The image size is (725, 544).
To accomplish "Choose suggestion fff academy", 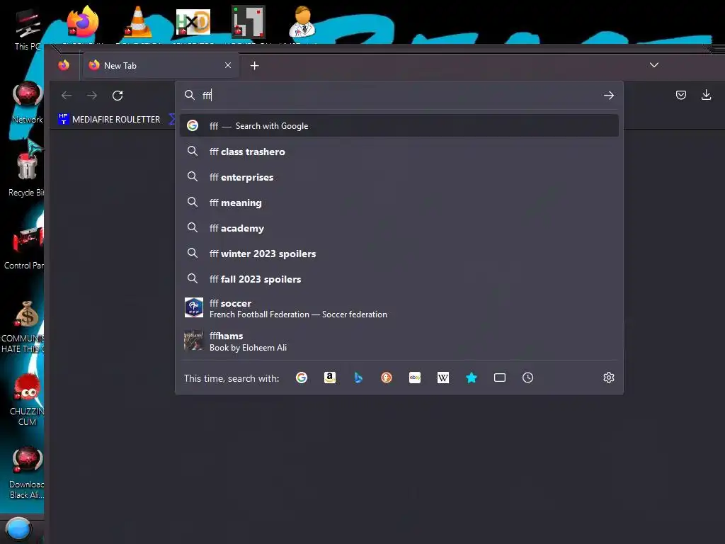I will 399,227.
